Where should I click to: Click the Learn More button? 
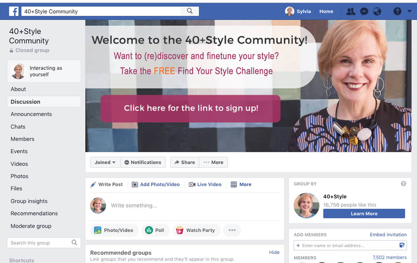[364, 213]
